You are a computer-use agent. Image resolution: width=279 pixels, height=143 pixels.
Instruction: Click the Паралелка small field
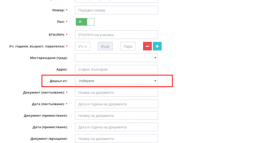pos(128,46)
